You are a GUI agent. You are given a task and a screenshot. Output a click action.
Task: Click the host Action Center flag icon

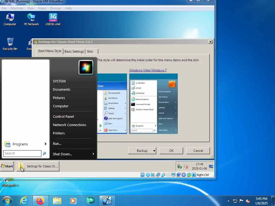[241, 201]
